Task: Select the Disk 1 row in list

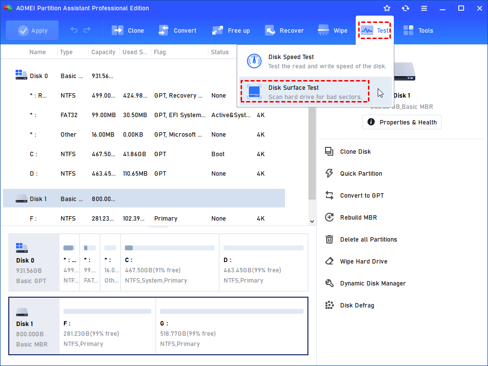Action: pos(144,199)
